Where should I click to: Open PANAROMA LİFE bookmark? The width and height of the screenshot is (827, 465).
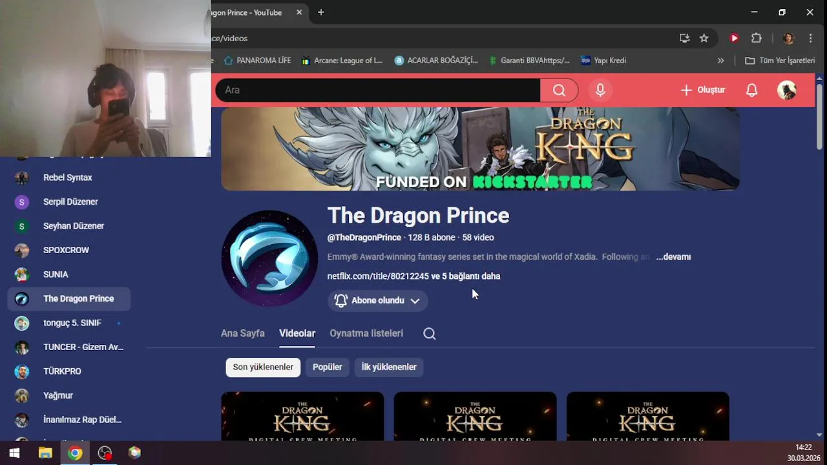click(x=257, y=61)
